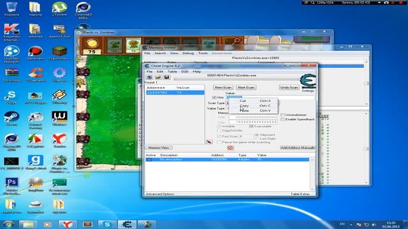
Task: Click the Add Address Manually button
Action: pyautogui.click(x=298, y=148)
